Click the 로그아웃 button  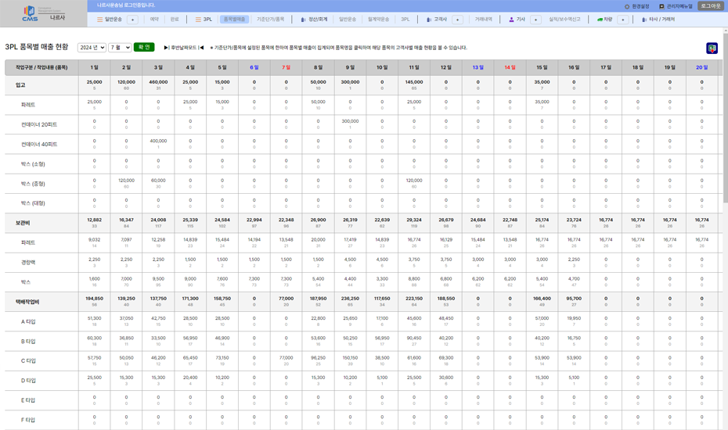coord(711,6)
